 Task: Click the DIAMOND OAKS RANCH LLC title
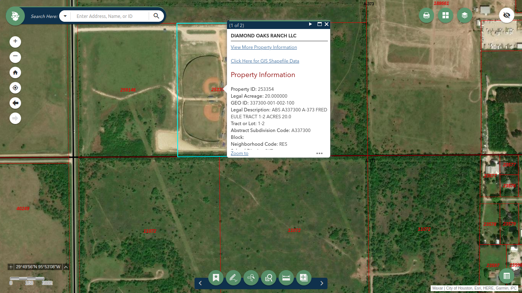pyautogui.click(x=264, y=36)
